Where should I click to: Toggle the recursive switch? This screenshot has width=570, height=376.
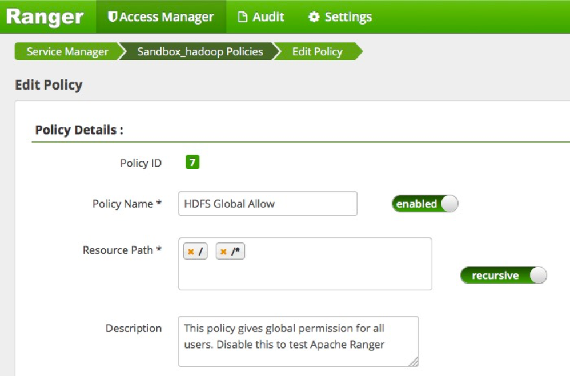point(503,276)
